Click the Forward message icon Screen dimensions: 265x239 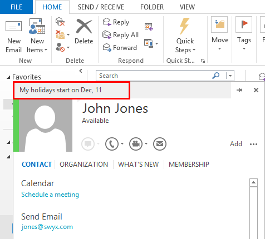click(107, 47)
